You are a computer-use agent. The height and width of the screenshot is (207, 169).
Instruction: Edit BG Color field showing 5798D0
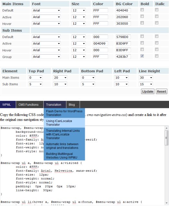123,37
